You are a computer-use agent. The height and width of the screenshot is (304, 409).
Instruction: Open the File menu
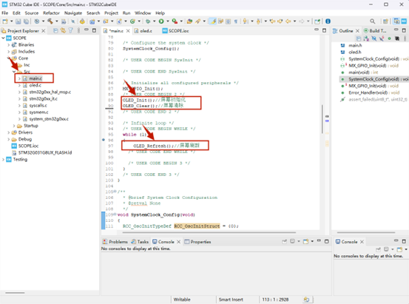(4, 13)
